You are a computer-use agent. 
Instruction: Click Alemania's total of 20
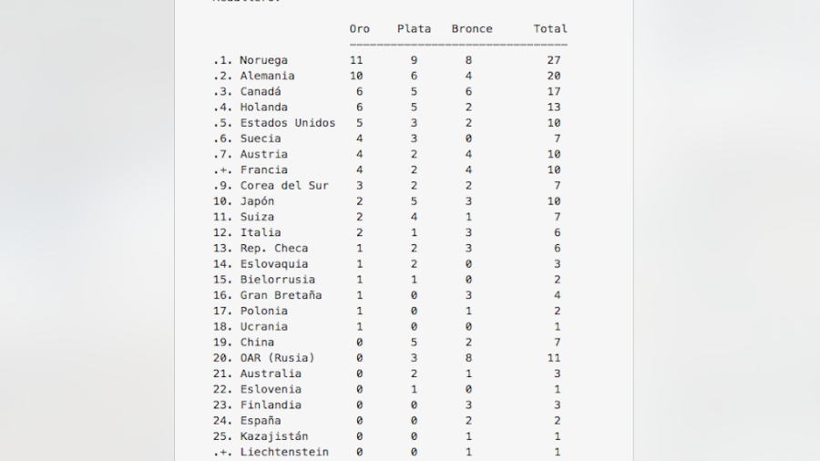click(x=554, y=76)
